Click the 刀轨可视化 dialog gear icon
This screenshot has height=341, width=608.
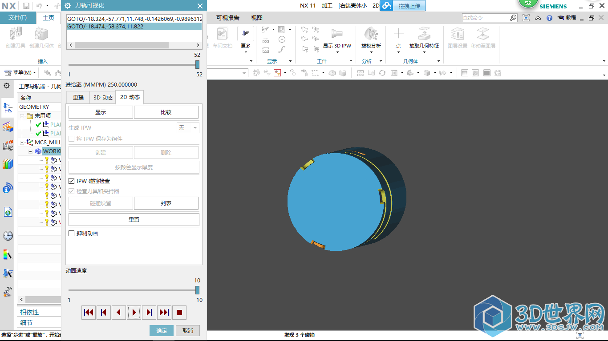(68, 6)
